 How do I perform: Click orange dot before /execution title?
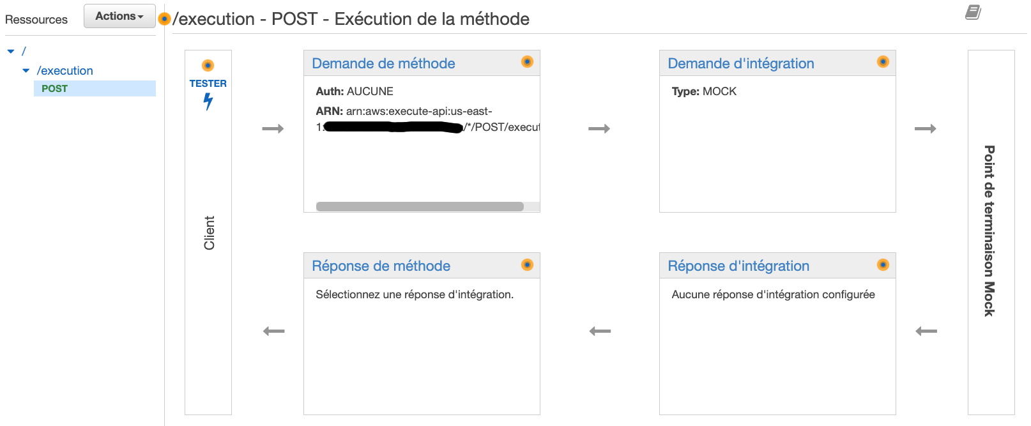pos(164,19)
